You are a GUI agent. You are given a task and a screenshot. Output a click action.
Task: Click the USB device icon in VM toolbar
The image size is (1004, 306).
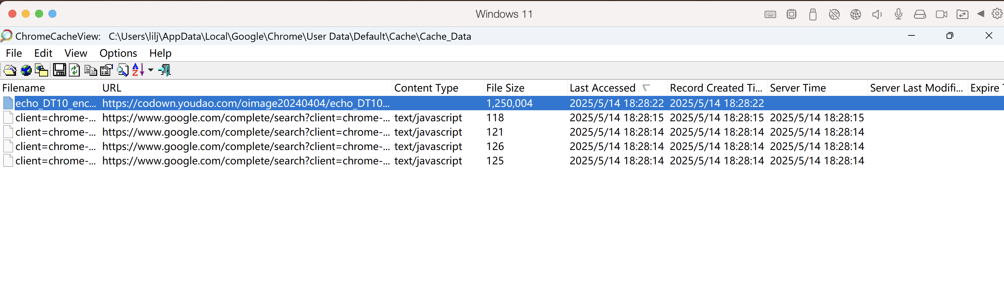[x=813, y=14]
